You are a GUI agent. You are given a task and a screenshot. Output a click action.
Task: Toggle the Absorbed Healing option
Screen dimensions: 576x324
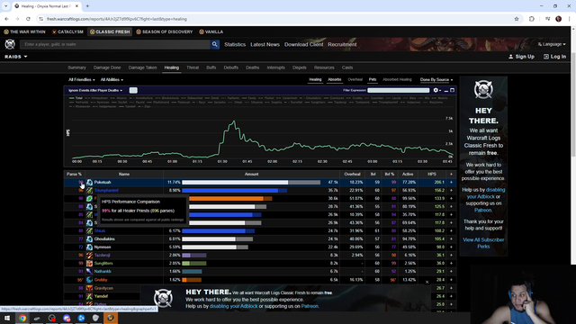397,80
